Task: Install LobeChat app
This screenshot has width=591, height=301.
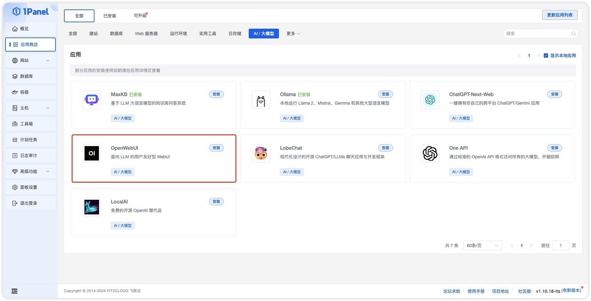Action: pyautogui.click(x=386, y=148)
